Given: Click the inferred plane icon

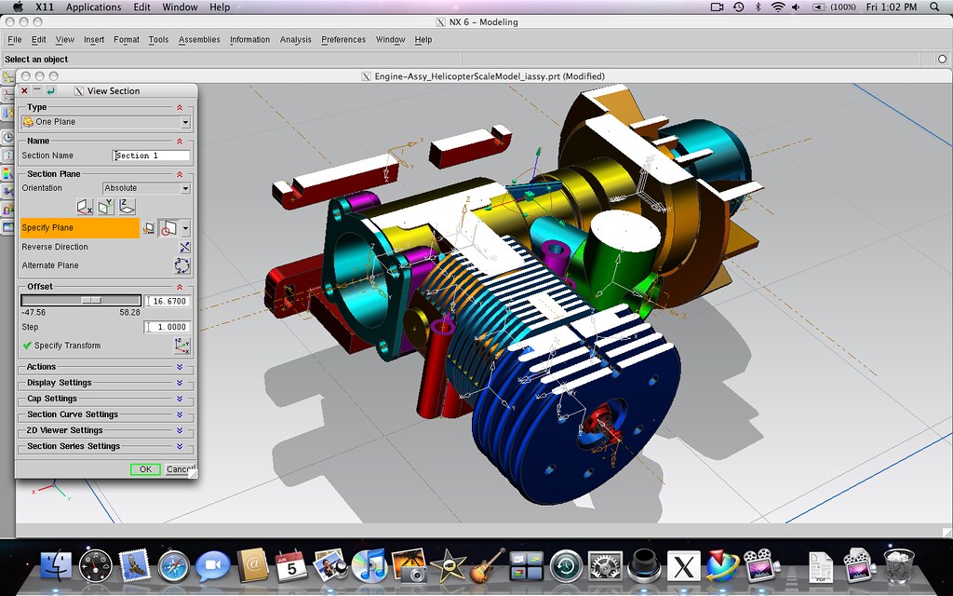Looking at the screenshot, I should (x=168, y=228).
